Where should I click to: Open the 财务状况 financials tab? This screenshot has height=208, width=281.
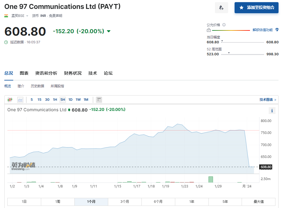tap(73, 73)
